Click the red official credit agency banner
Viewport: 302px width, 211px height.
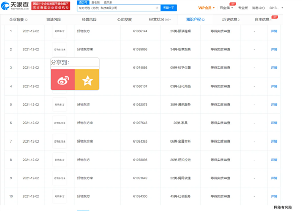click(x=51, y=6)
